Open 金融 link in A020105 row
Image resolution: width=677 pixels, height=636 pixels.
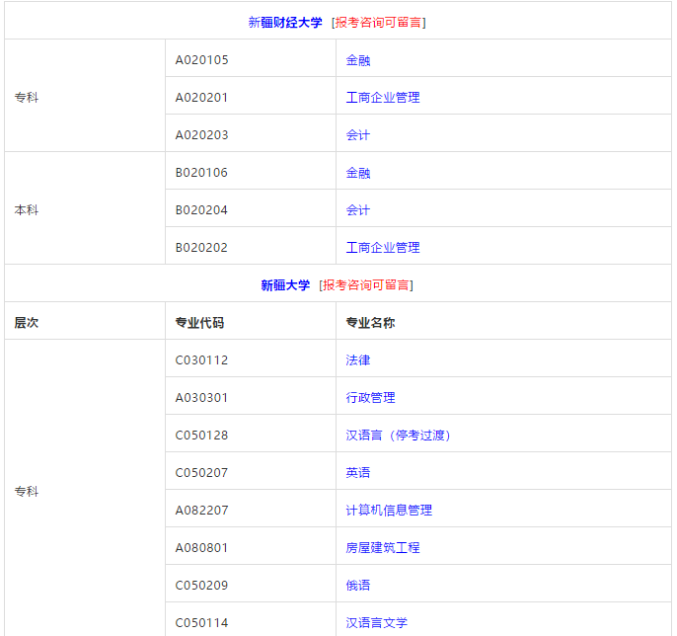pyautogui.click(x=358, y=60)
